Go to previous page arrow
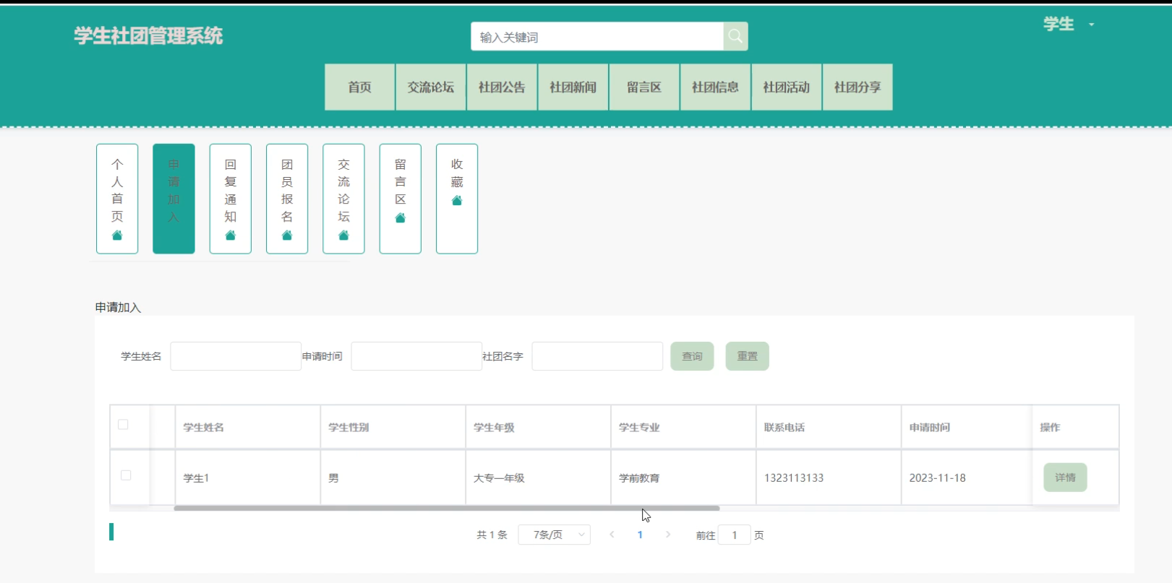Image resolution: width=1172 pixels, height=583 pixels. coord(612,535)
